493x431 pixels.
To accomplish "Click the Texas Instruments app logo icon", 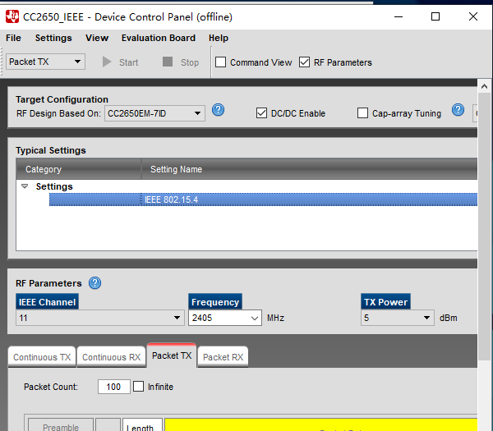I will 12,16.
